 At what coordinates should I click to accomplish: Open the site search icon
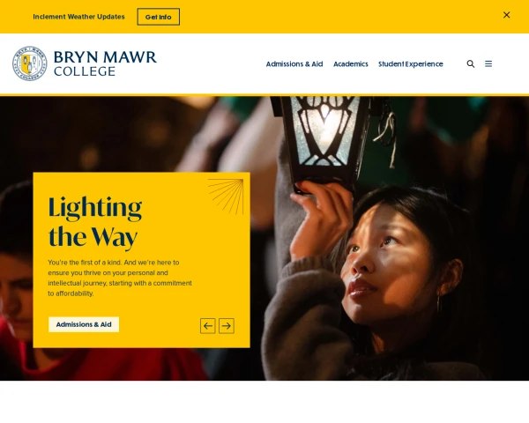pyautogui.click(x=471, y=63)
